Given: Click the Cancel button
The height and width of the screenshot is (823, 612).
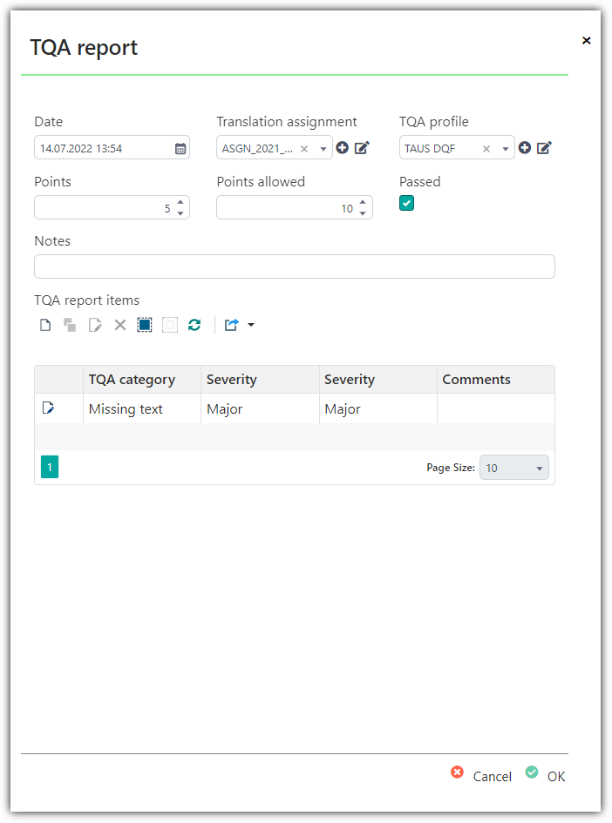Looking at the screenshot, I should coord(481,775).
